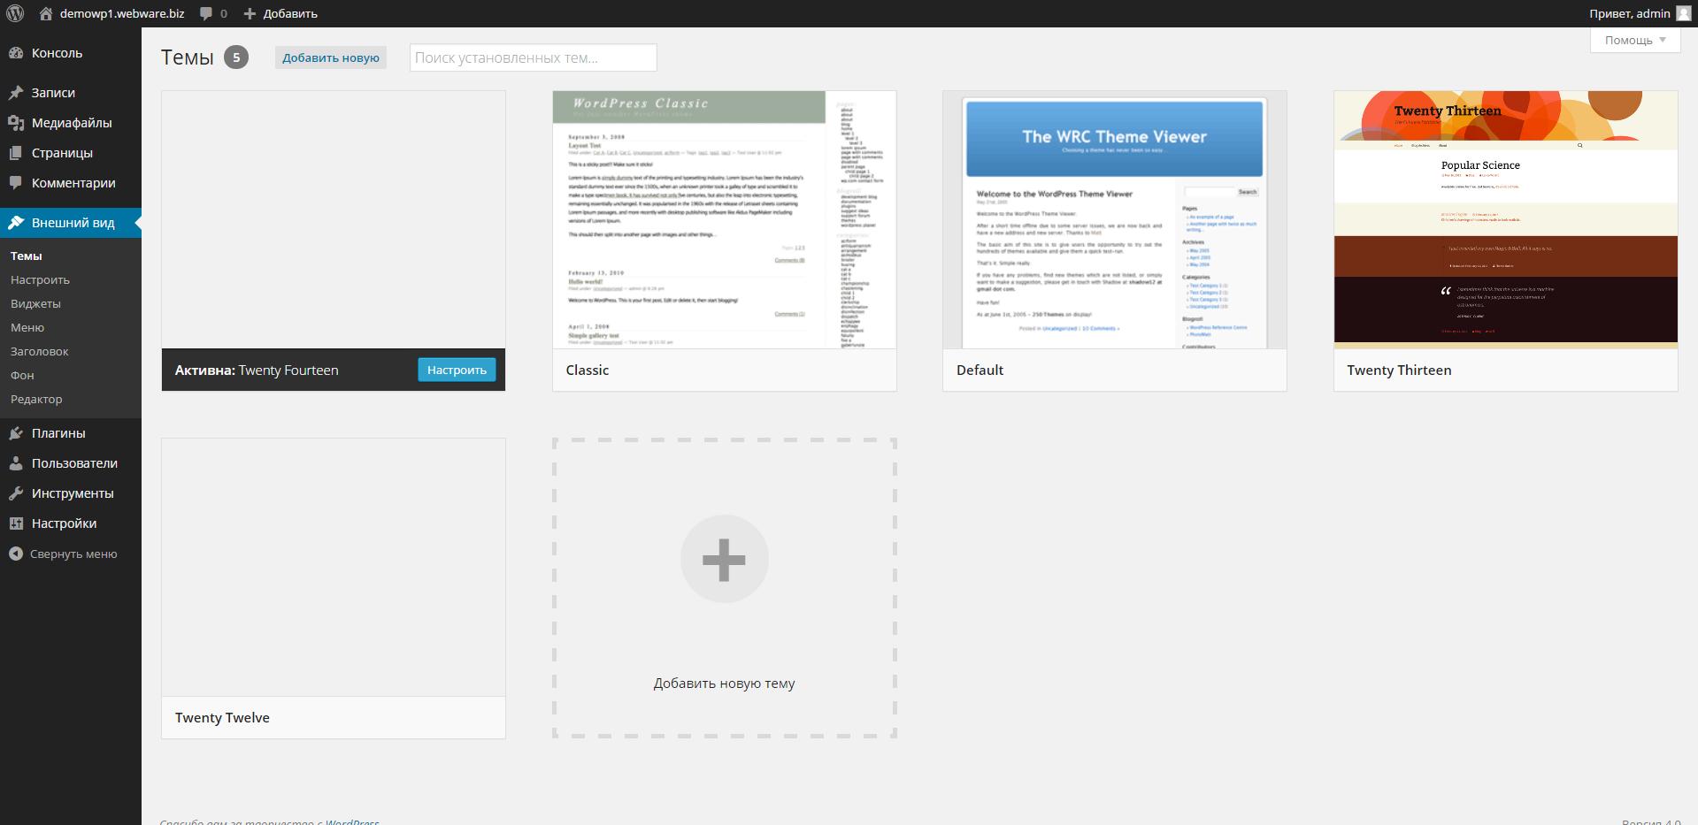Screen dimensions: 1698x825
Task: Click the Комментарии speech bubble icon
Action: point(16,183)
